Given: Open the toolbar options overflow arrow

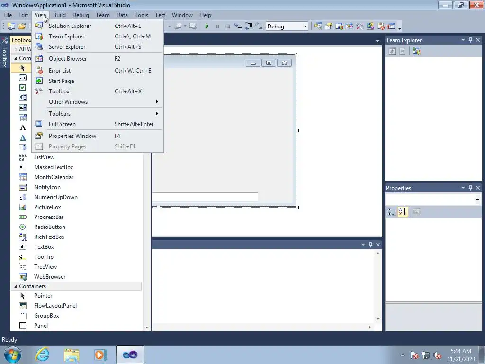Looking at the screenshot, I should 400,27.
